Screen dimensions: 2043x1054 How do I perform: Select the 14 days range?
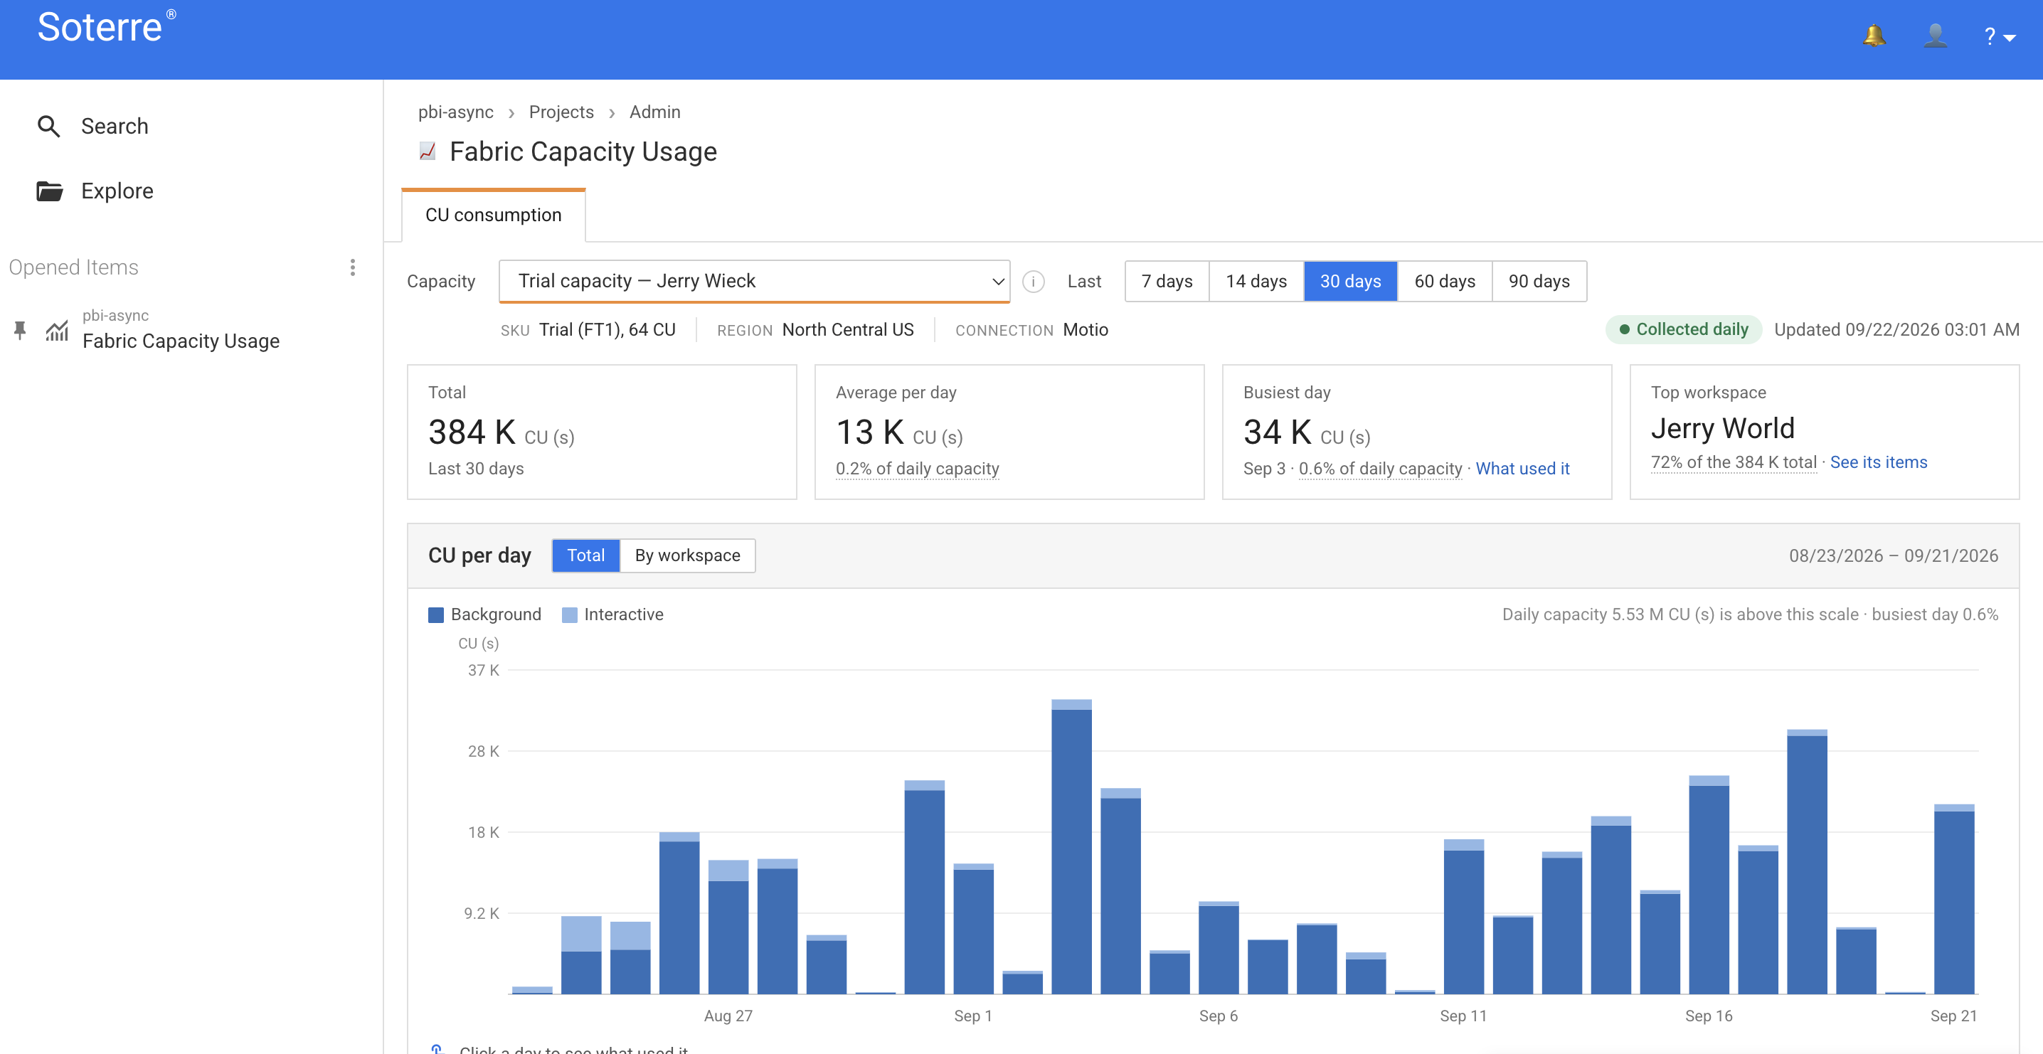pyautogui.click(x=1256, y=282)
